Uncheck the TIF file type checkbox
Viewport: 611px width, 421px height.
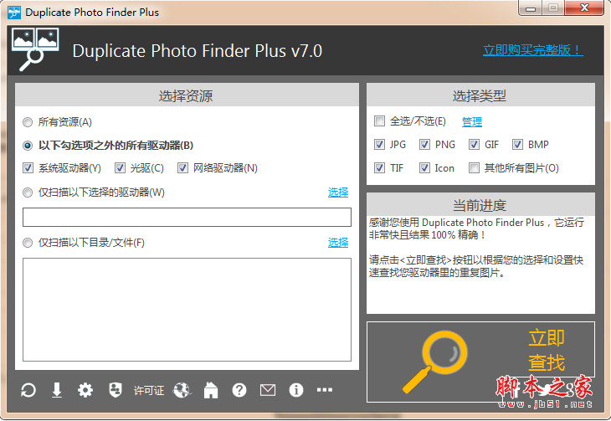[379, 168]
